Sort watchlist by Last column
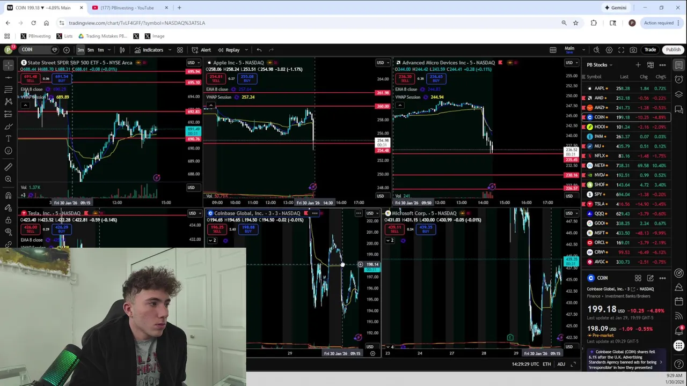Image resolution: width=687 pixels, height=386 pixels. pyautogui.click(x=624, y=77)
